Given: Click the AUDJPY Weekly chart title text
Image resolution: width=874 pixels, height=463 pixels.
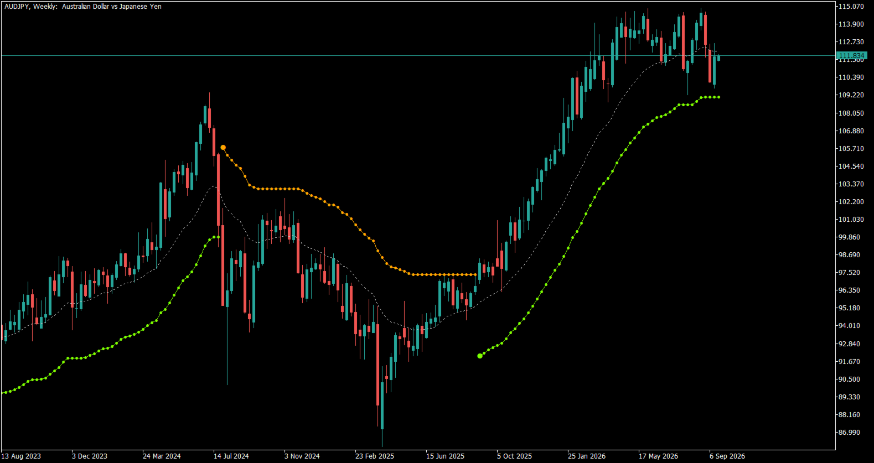Looking at the screenshot, I should click(83, 7).
